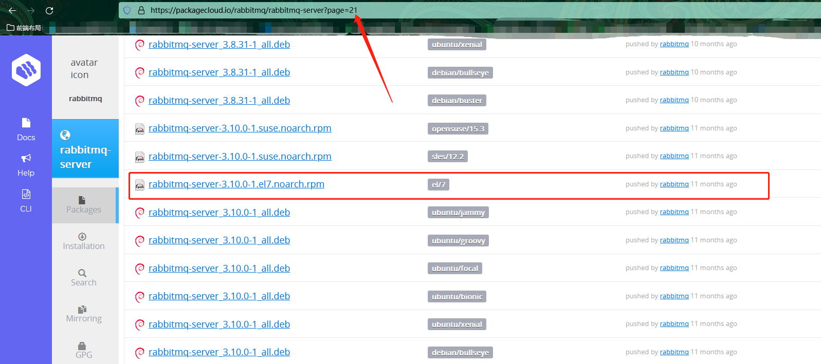This screenshot has height=364, width=821.
Task: Click rabbitmq pusher link on ubuntu/focal row
Action: [674, 268]
